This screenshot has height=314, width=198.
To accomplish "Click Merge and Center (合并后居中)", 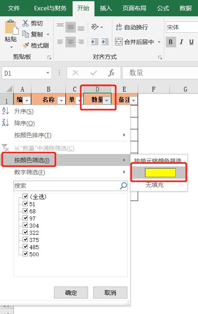I will [135, 42].
